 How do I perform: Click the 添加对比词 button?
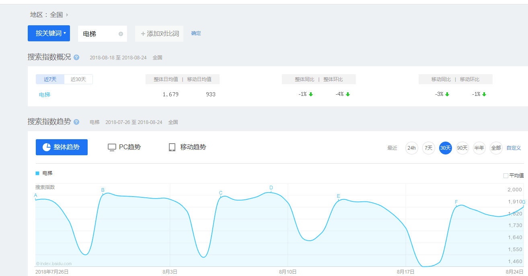159,34
